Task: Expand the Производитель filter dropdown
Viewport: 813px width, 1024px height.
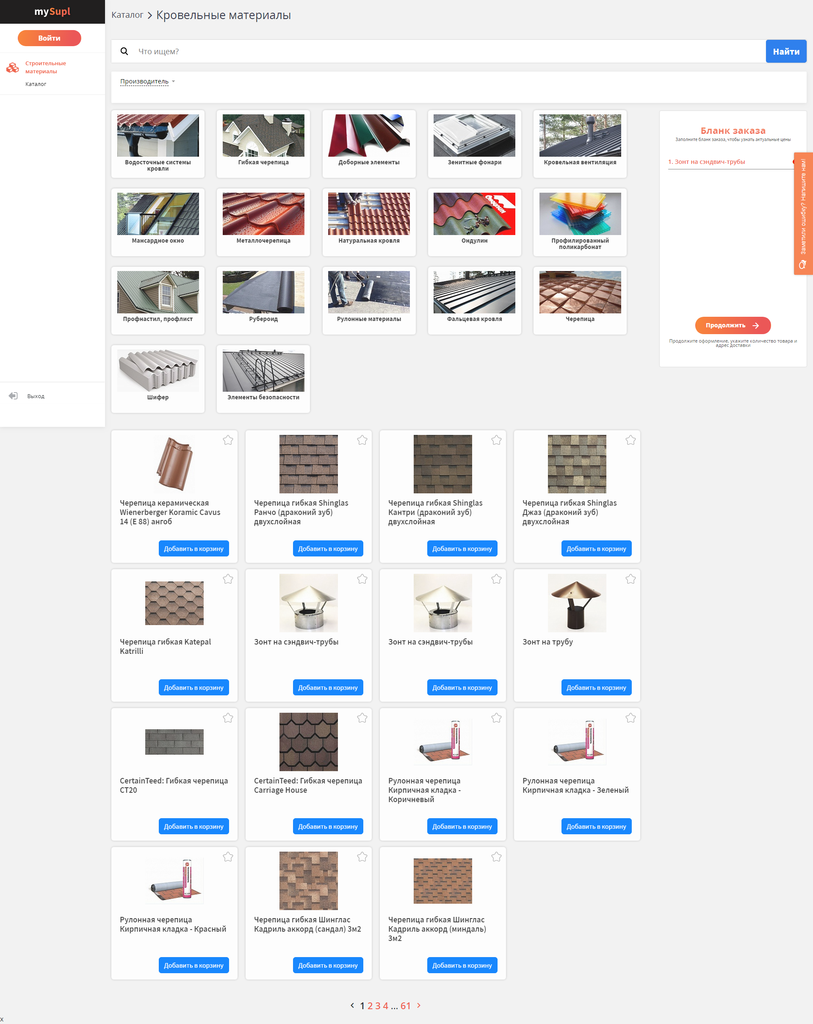Action: [x=147, y=81]
